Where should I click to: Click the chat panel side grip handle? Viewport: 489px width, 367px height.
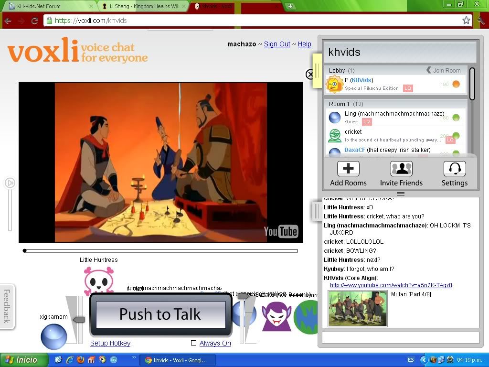coord(317,211)
